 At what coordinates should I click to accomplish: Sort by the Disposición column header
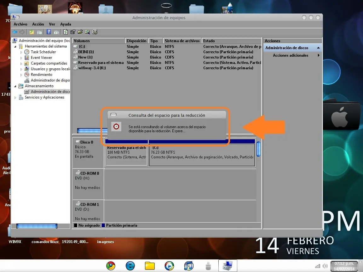136,41
